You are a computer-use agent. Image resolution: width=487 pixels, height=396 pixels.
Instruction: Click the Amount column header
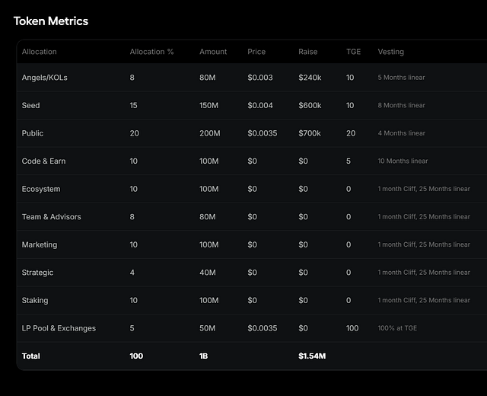(213, 52)
